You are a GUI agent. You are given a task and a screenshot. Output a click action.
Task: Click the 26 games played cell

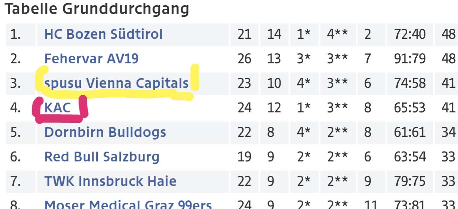click(x=244, y=59)
